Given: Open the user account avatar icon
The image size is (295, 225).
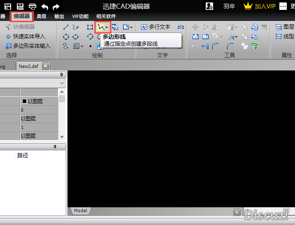Looking at the screenshot, I should click(209, 6).
